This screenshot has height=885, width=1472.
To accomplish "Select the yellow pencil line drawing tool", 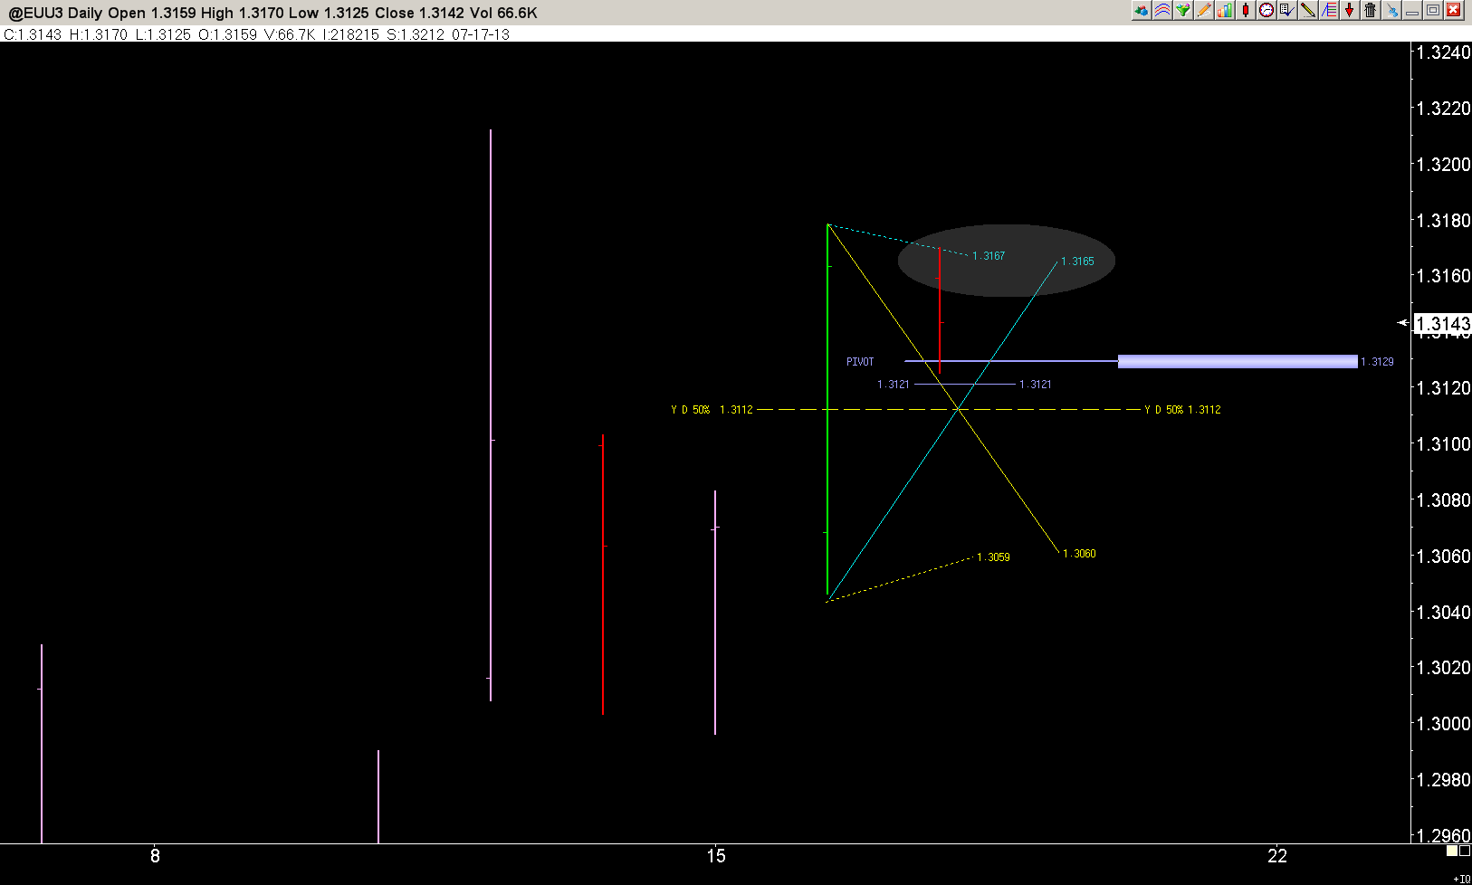I will pyautogui.click(x=1308, y=10).
